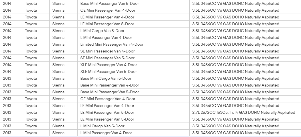Click the 2014 LE Mini Passenger Van 4-Door cell

pos(133,17)
